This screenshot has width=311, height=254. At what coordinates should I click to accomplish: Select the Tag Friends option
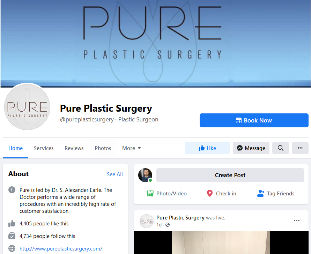[x=276, y=193]
